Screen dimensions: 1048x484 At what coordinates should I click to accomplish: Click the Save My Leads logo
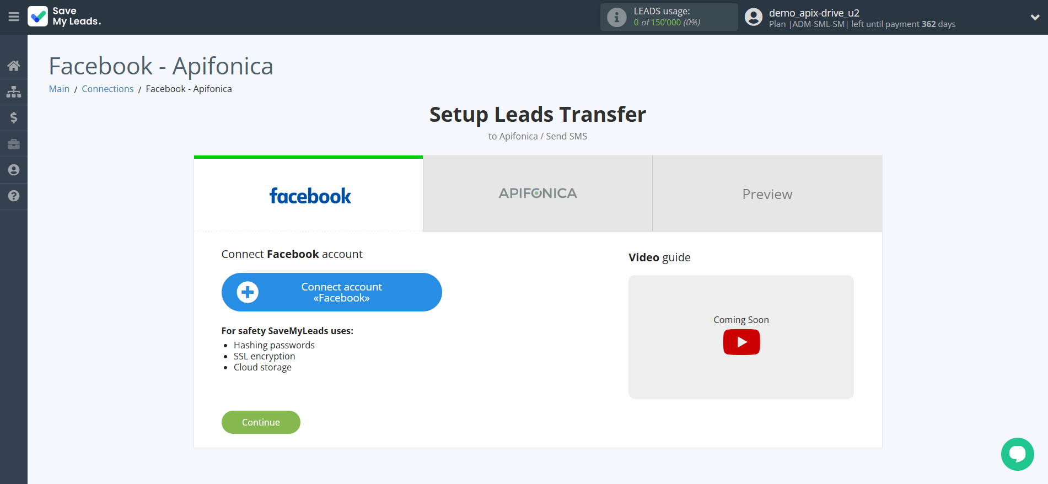click(x=65, y=17)
